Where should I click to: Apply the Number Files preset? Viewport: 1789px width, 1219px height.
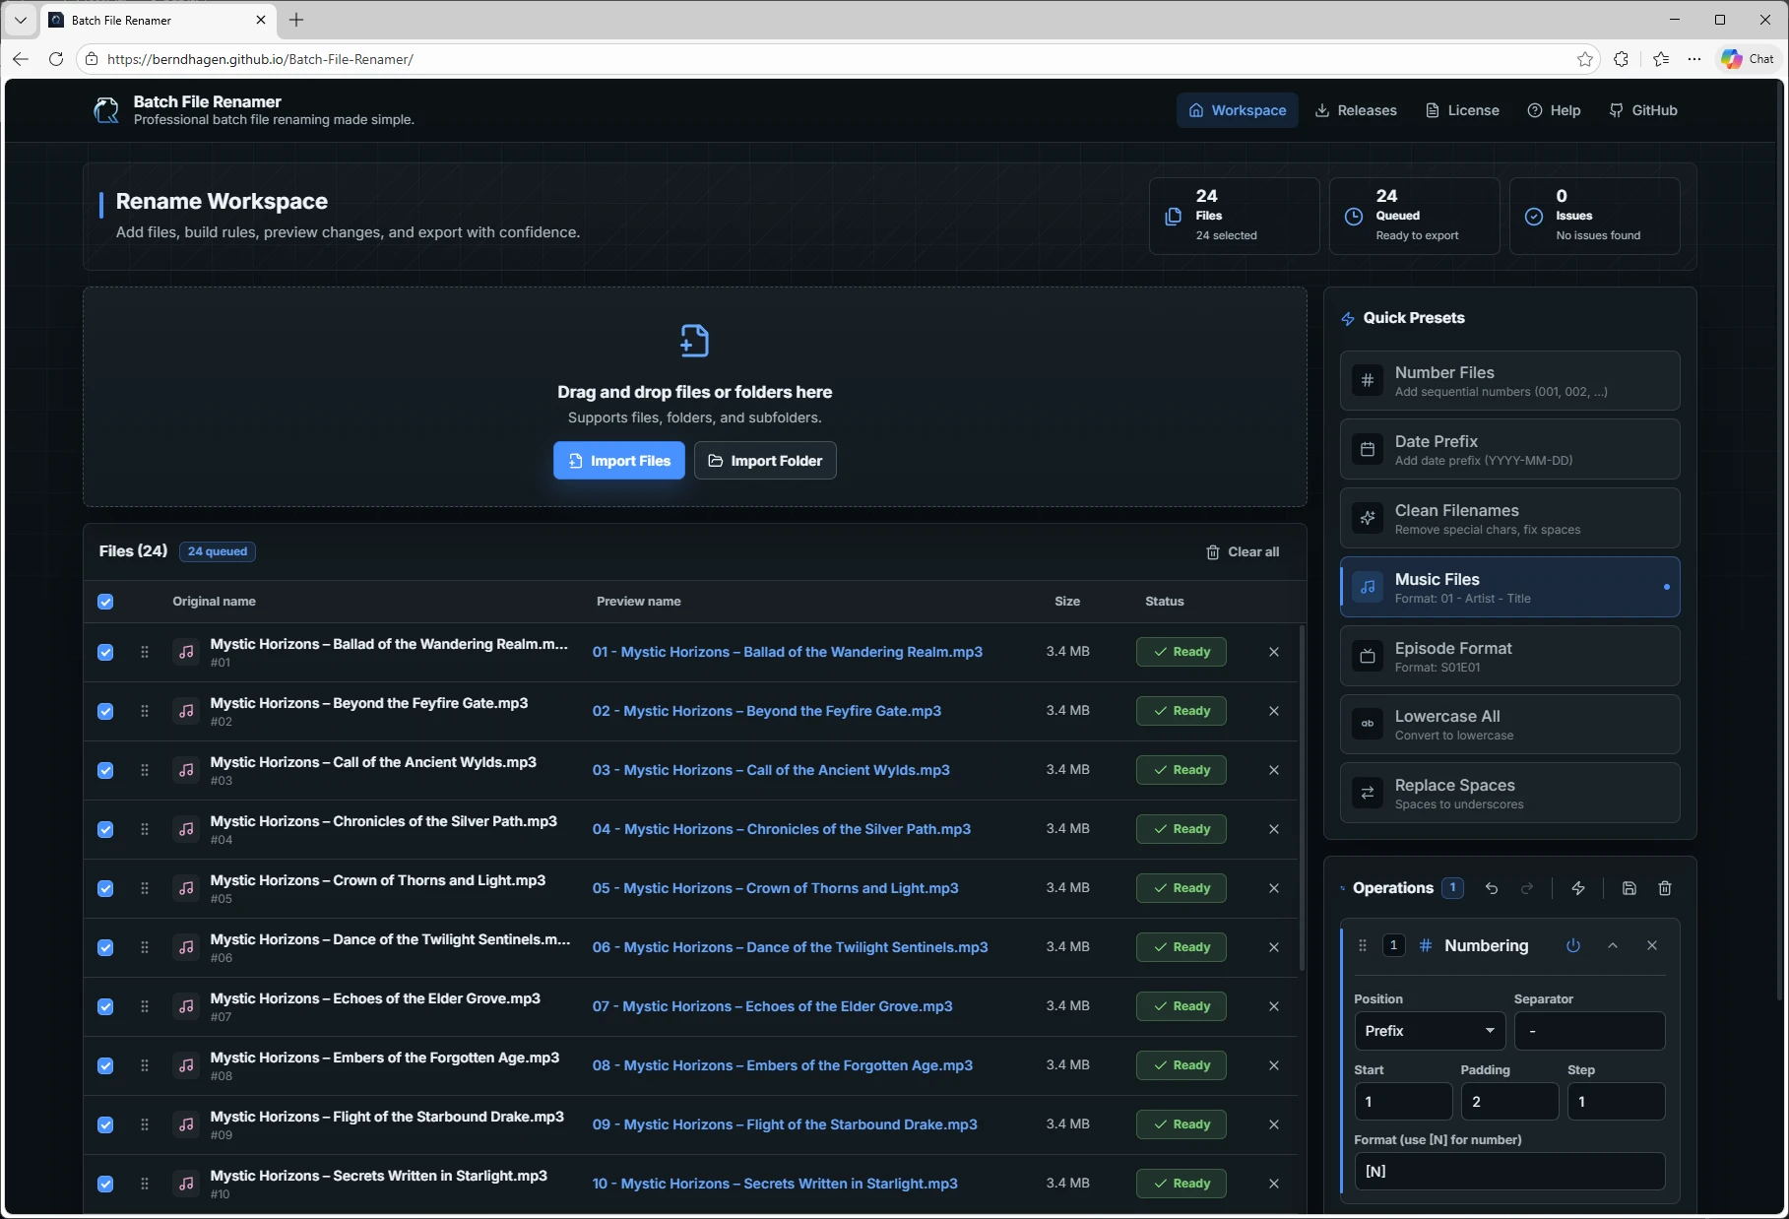(1509, 381)
